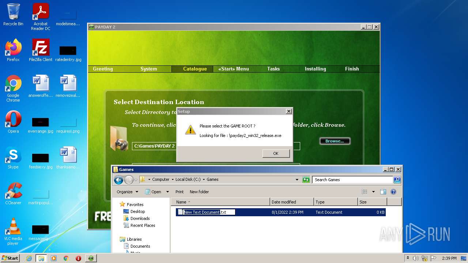Launch Google Chrome from desktop
This screenshot has width=468, height=263.
click(13, 88)
